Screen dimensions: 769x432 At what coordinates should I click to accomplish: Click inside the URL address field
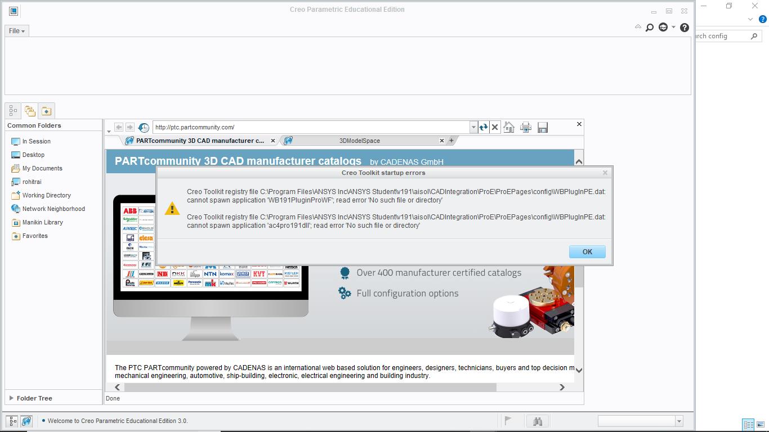(x=310, y=127)
